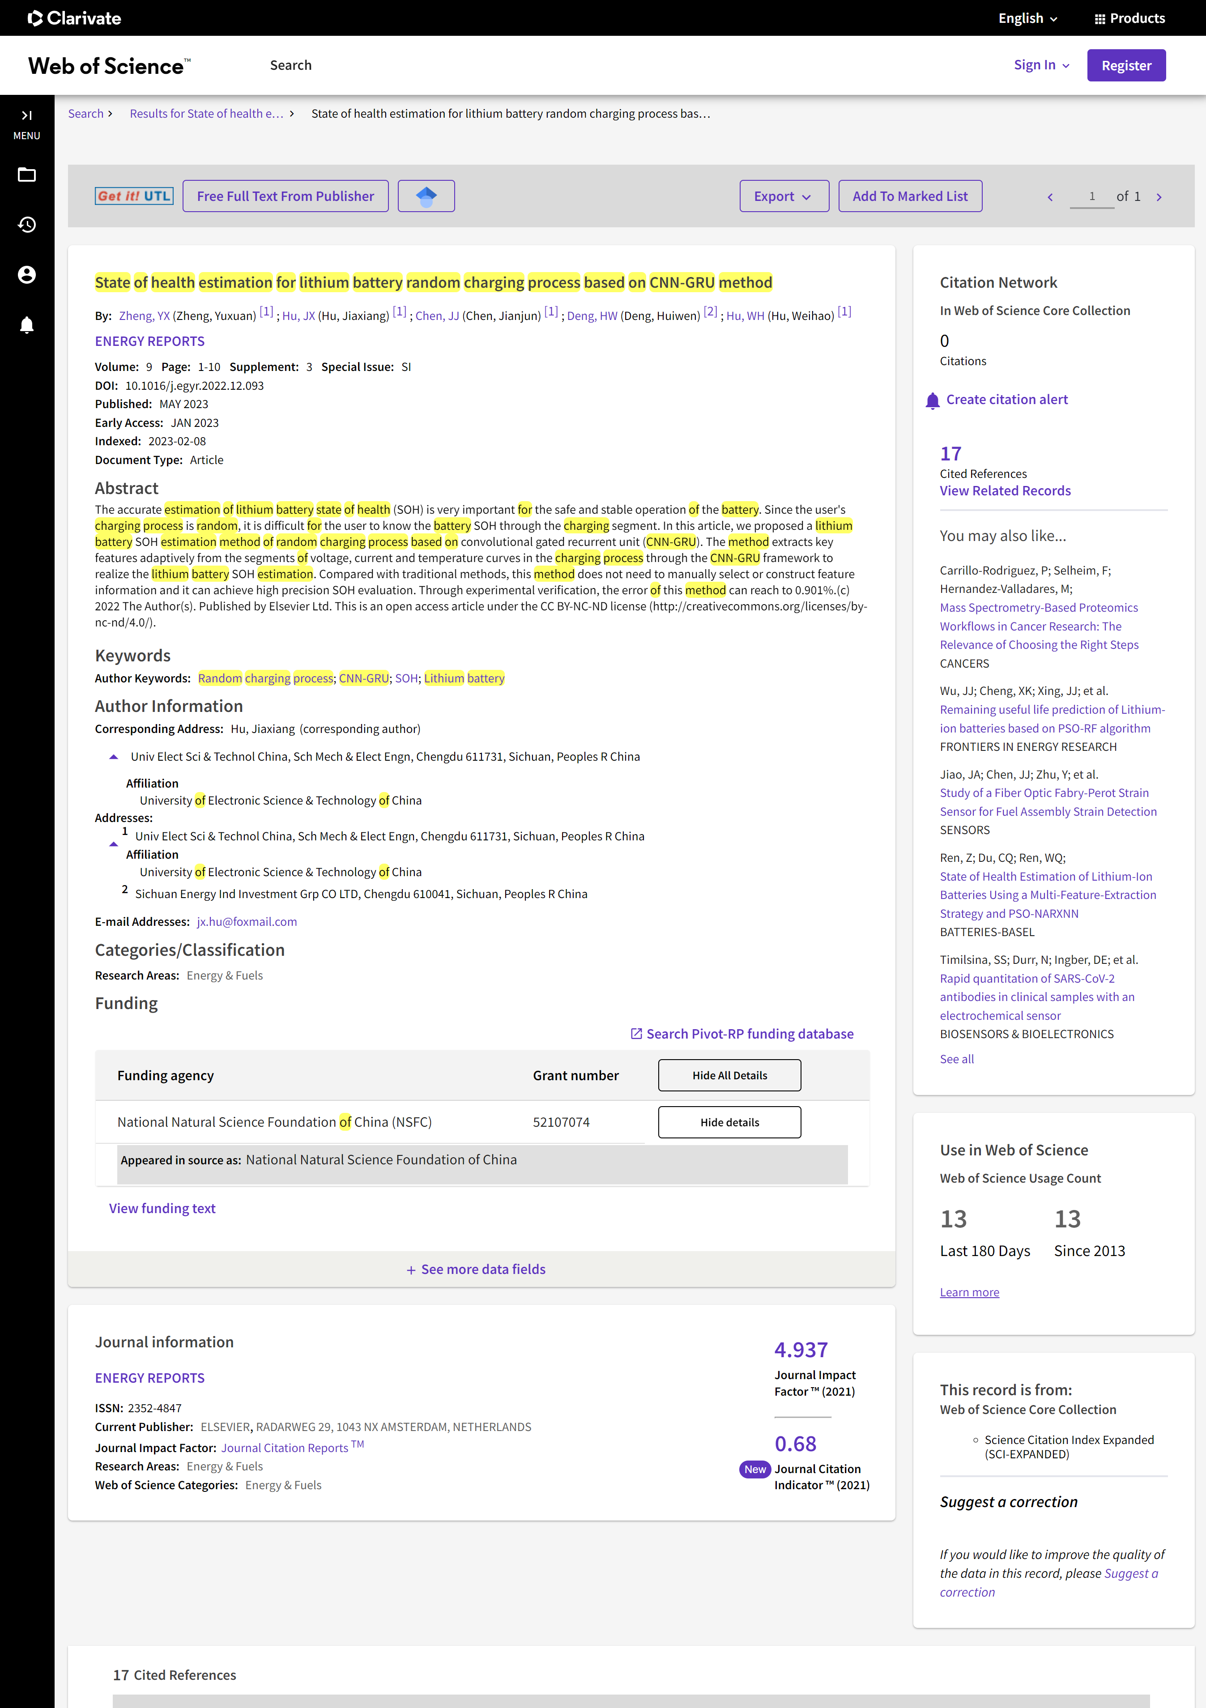
Task: Expand the sidebar MENU arrow icon
Action: pos(27,115)
